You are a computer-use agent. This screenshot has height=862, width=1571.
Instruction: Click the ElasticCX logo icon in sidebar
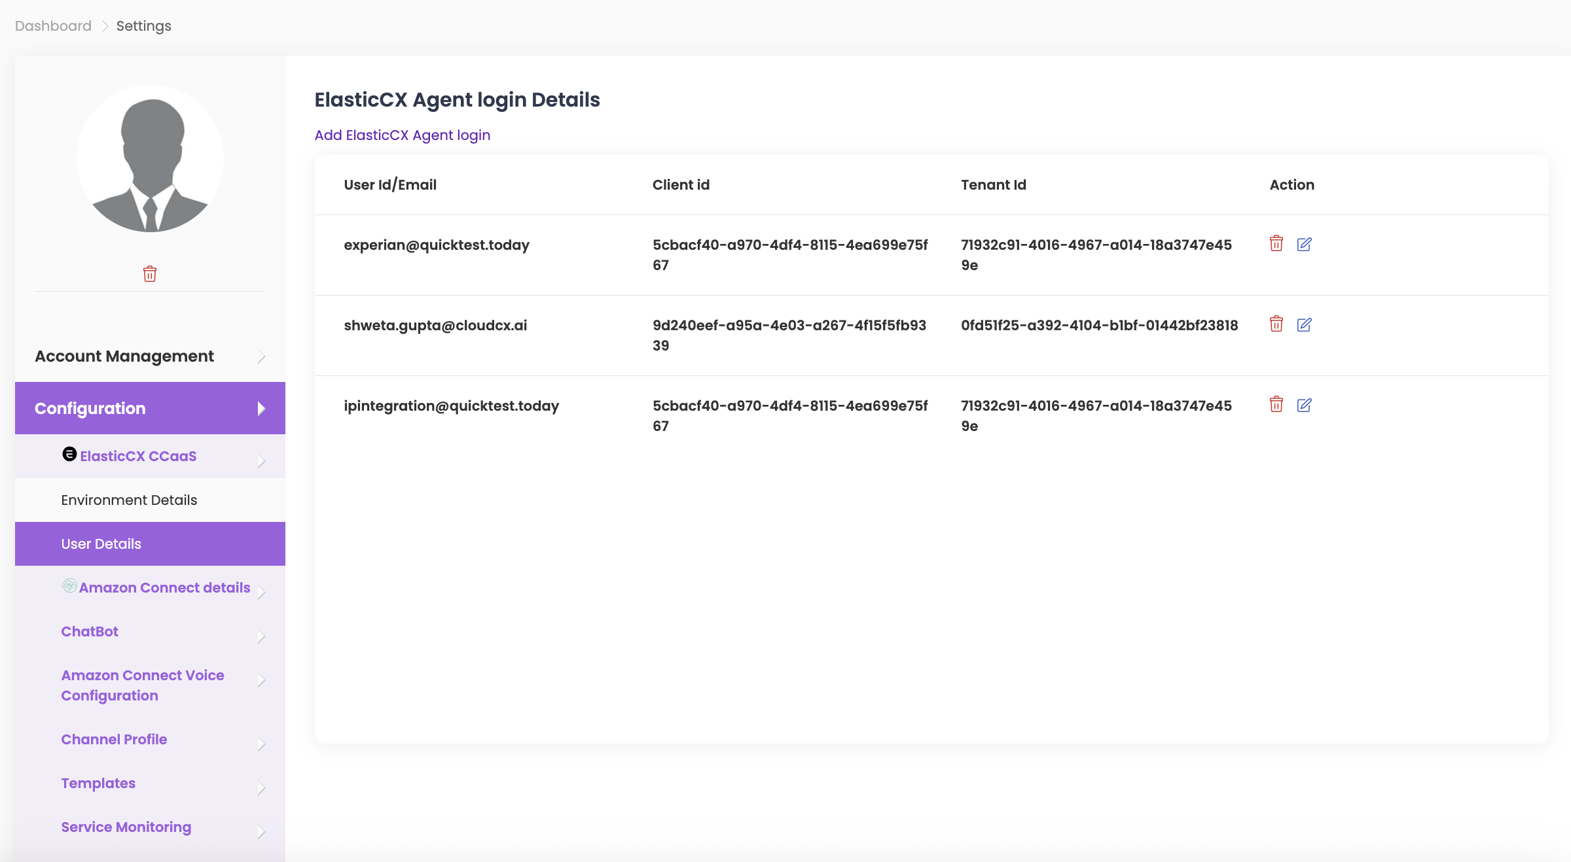pyautogui.click(x=69, y=454)
